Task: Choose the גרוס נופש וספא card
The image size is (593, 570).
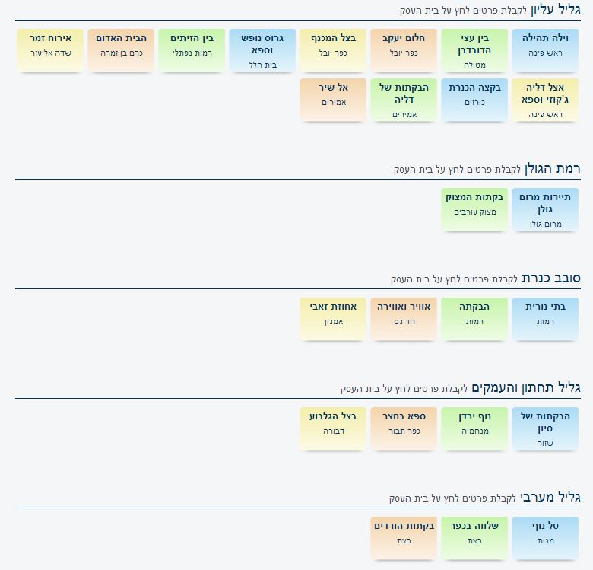Action: (262, 50)
